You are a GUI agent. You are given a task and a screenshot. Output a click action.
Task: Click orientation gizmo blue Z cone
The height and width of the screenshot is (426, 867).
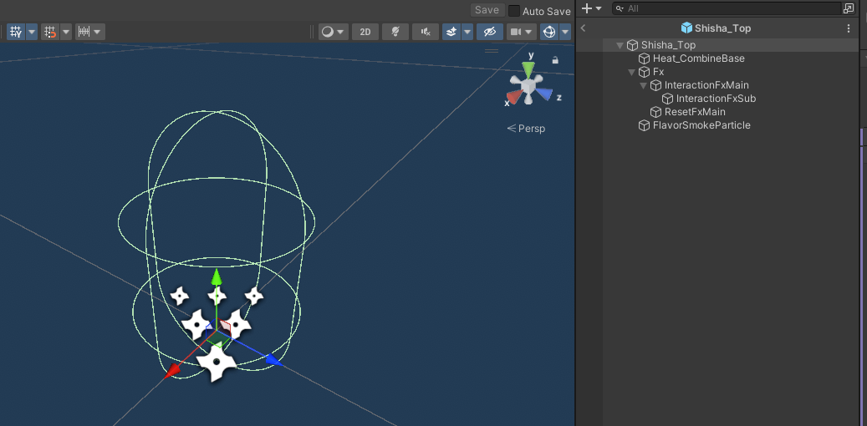pyautogui.click(x=544, y=94)
